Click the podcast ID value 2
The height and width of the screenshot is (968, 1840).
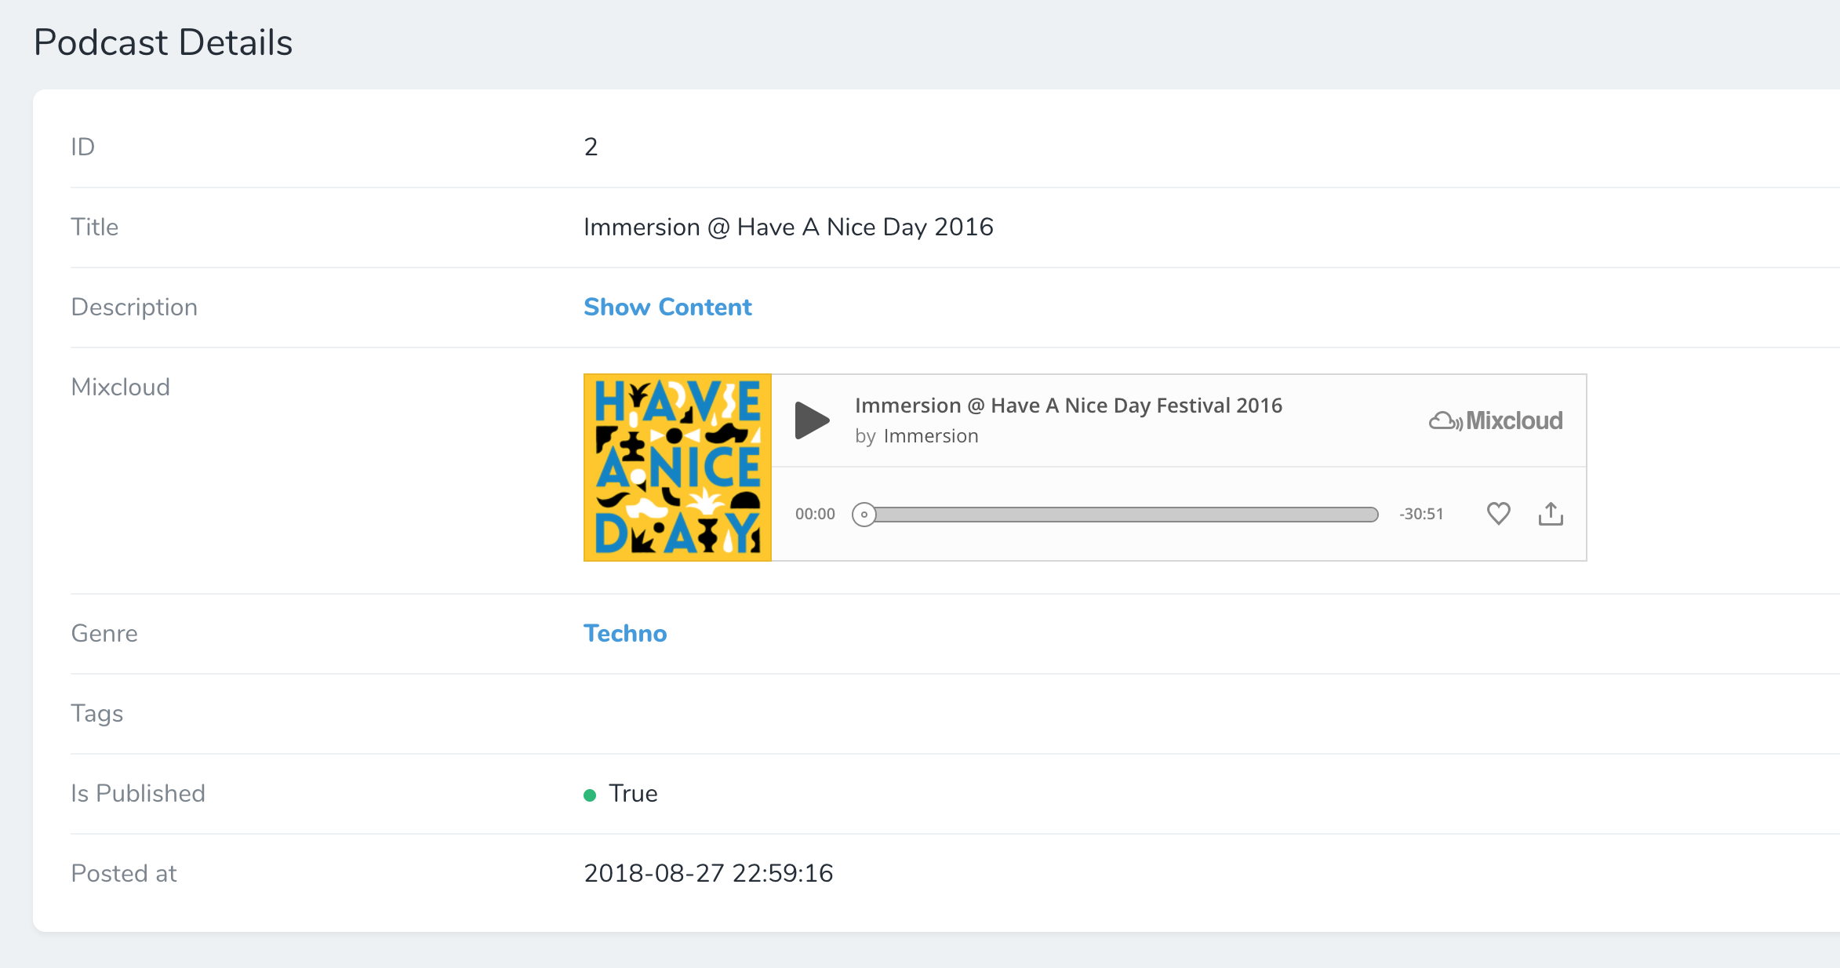591,147
